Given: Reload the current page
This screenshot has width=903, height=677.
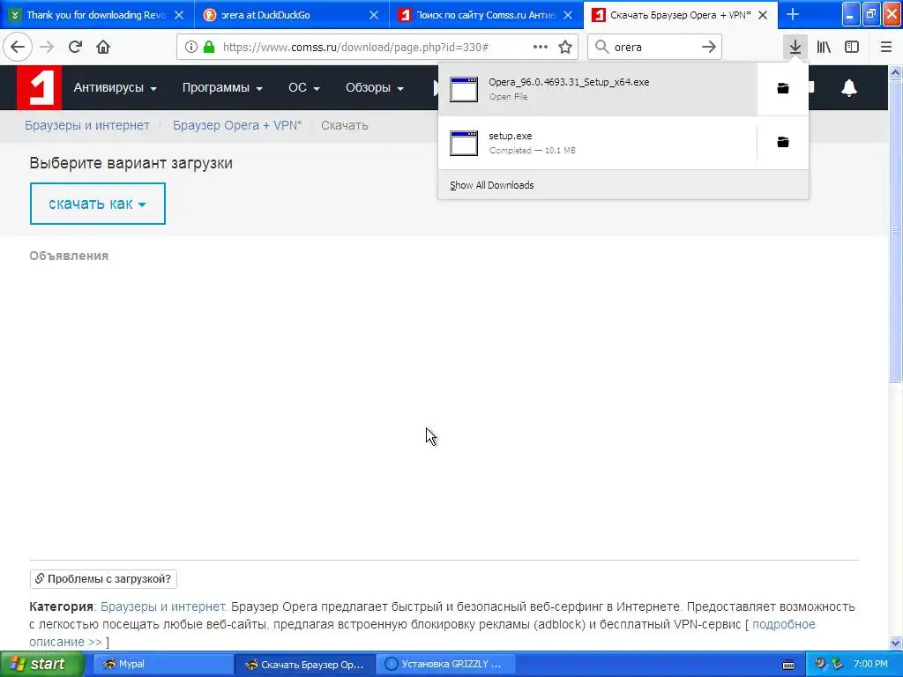Looking at the screenshot, I should pos(75,48).
